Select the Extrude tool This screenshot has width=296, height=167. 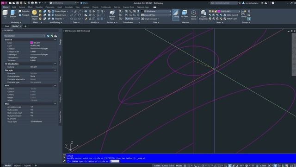point(13,14)
